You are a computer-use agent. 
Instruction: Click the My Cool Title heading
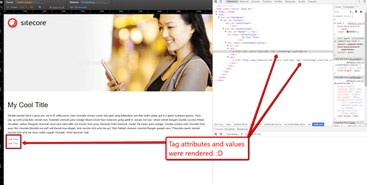click(28, 105)
